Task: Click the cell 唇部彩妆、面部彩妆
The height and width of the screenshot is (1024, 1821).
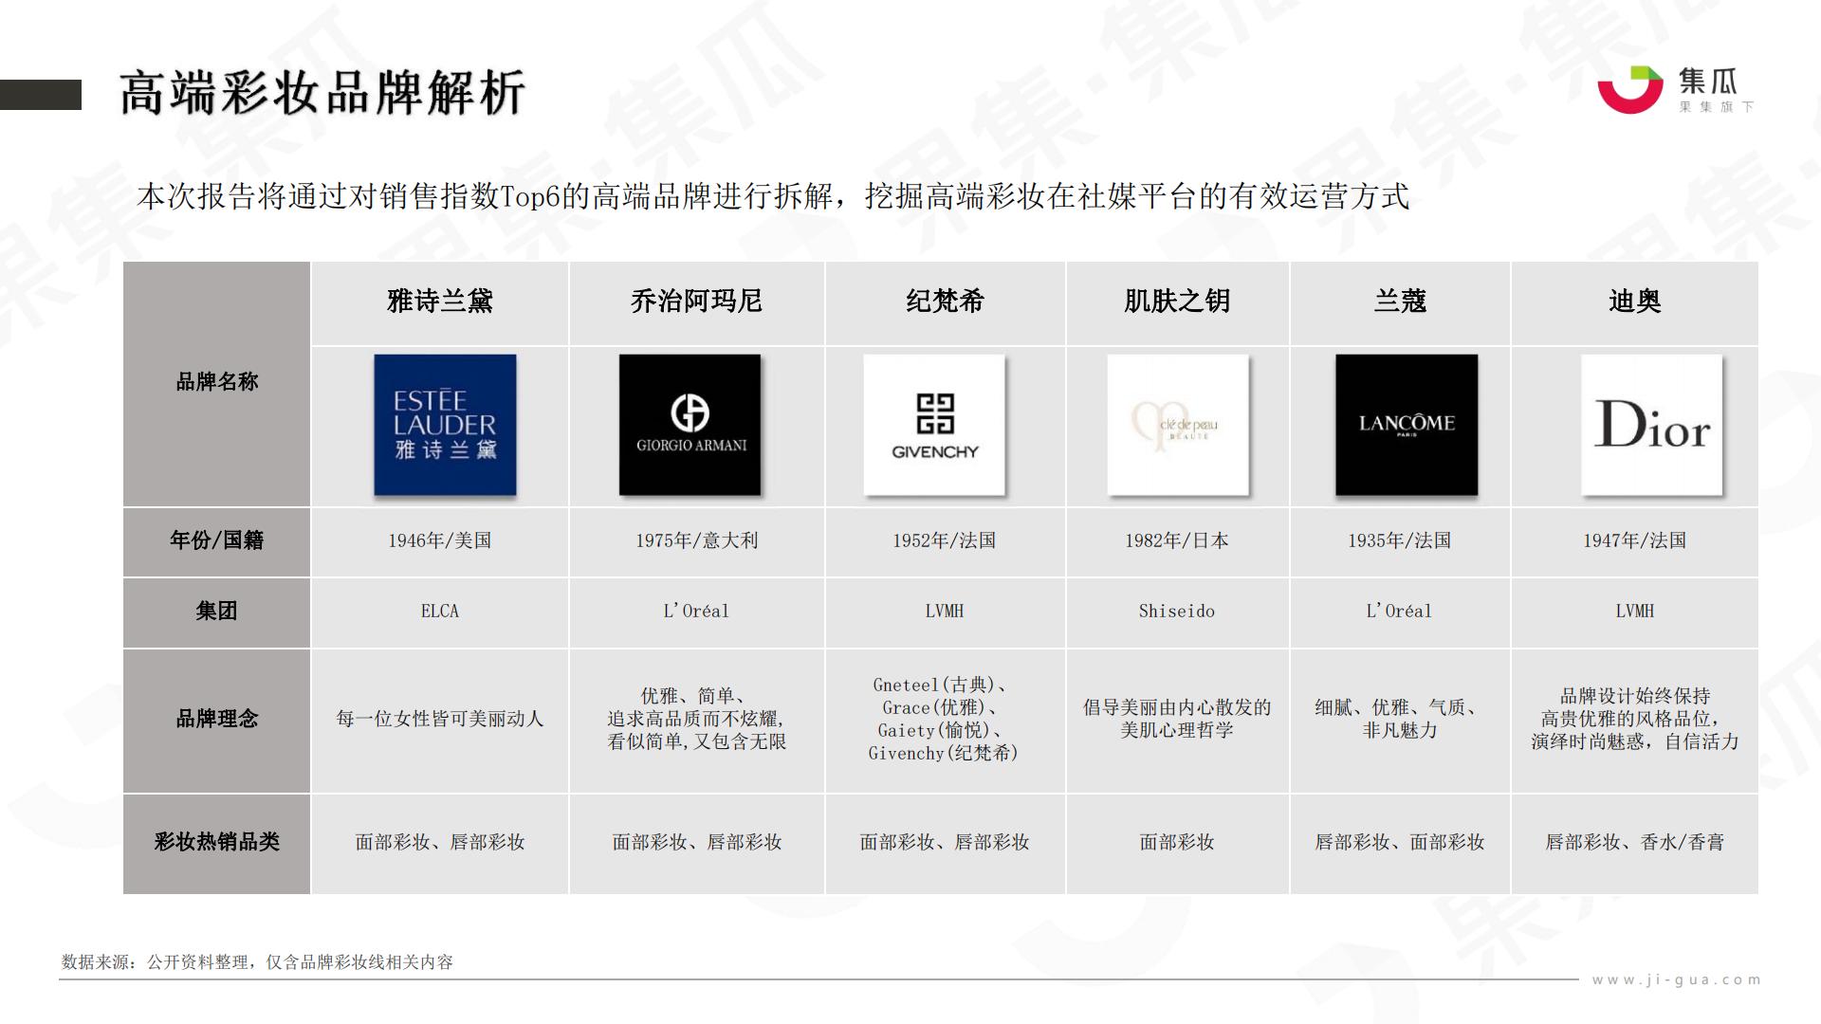Action: point(1400,842)
